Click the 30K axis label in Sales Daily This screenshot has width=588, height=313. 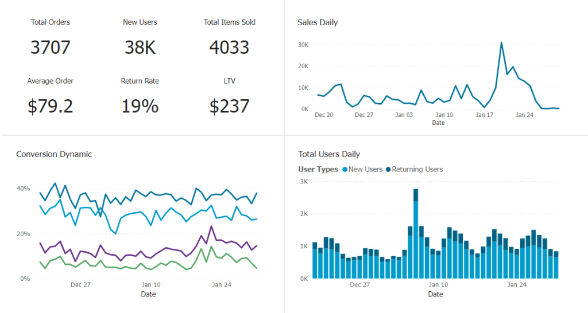(304, 45)
